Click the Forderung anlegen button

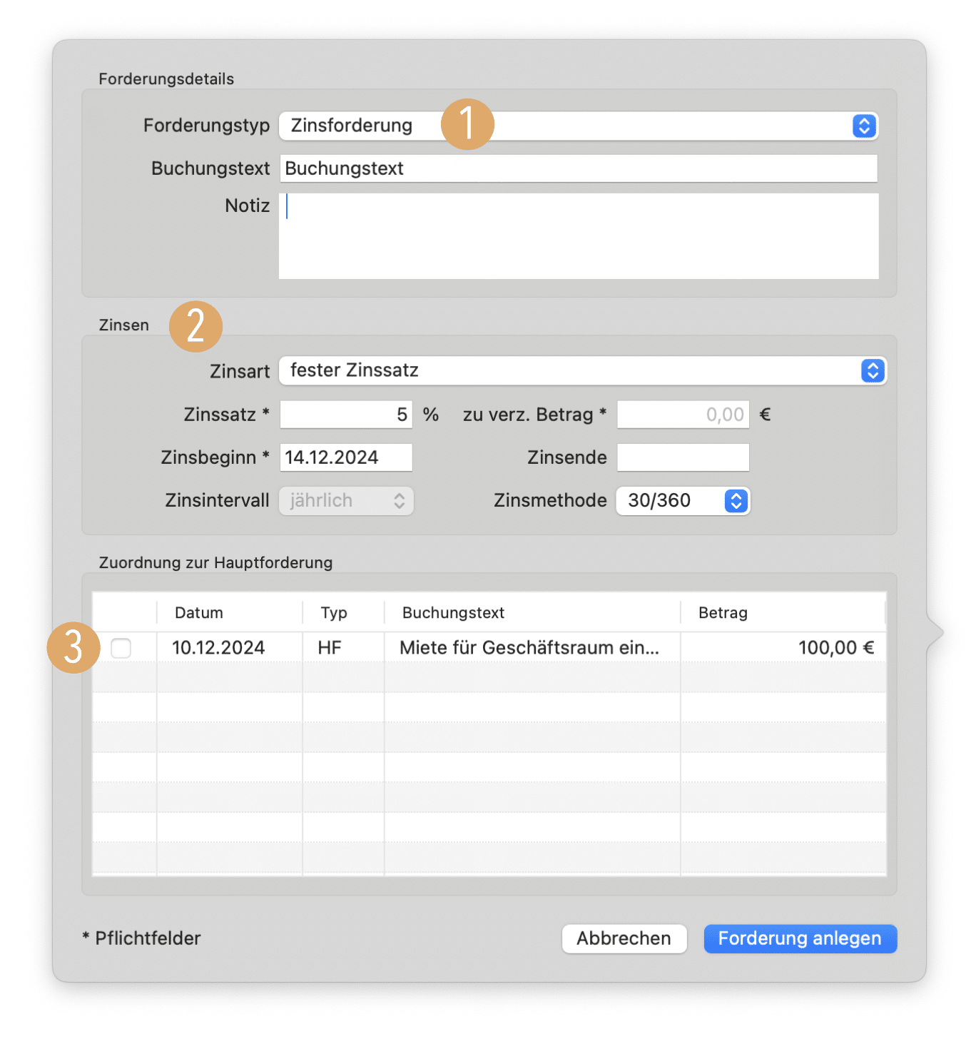[800, 938]
